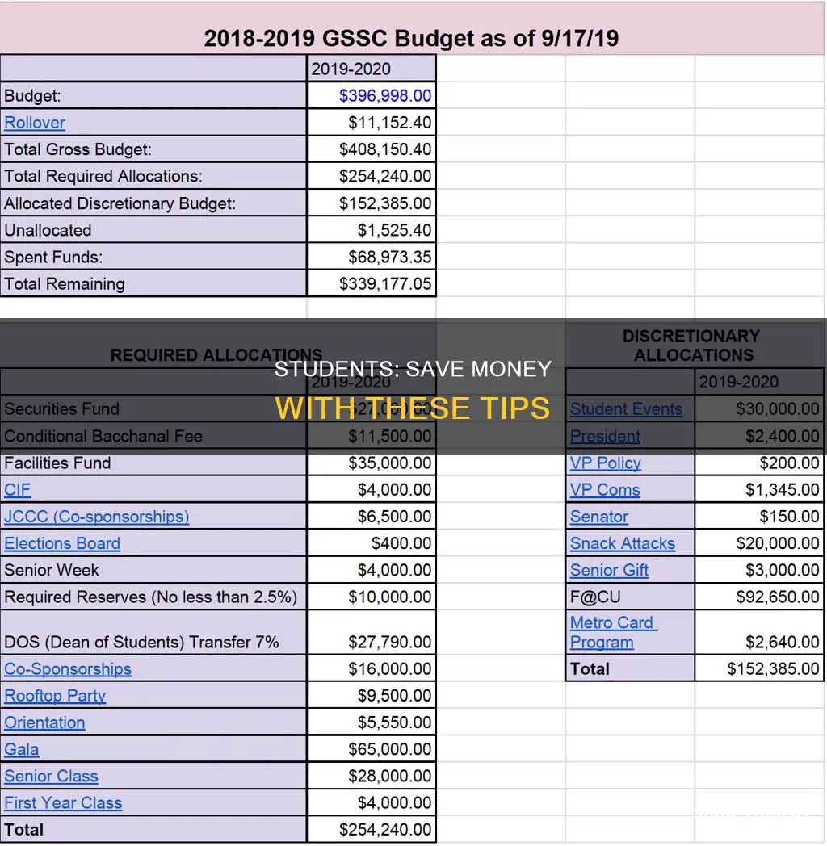
Task: Select the Total Gross Budget label
Action: point(78,149)
